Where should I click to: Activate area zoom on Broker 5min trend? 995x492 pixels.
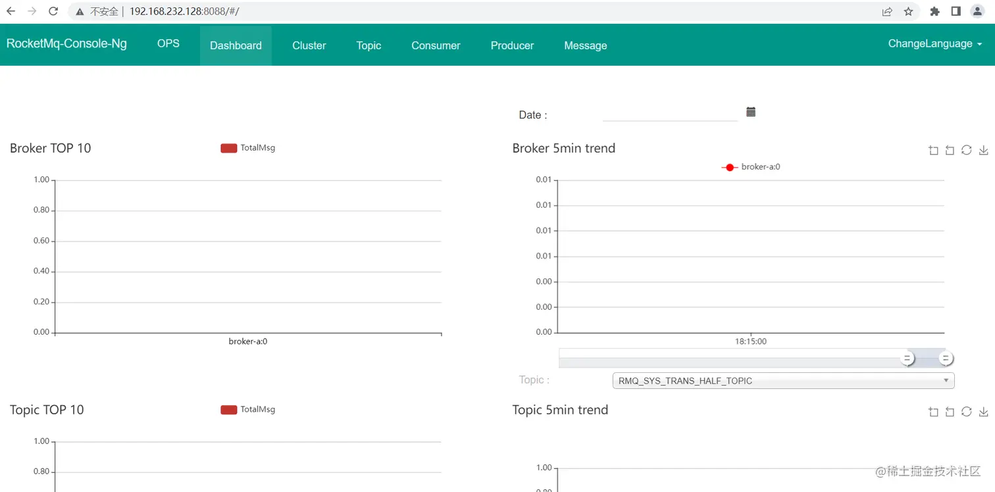pos(933,151)
